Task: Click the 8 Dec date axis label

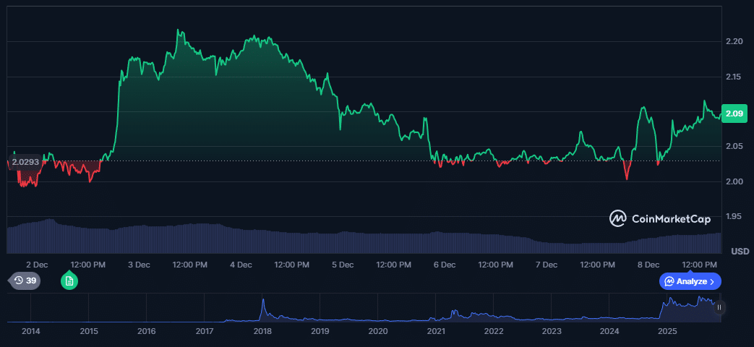Action: click(647, 265)
